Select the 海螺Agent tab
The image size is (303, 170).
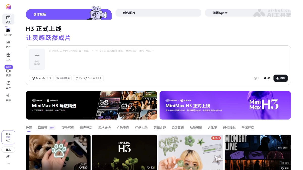tap(248, 13)
